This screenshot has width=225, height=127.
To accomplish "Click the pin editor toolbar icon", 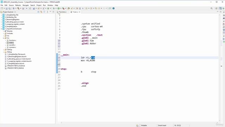I will (109, 8).
